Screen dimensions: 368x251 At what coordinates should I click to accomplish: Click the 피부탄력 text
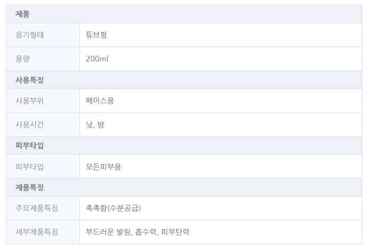(x=175, y=232)
